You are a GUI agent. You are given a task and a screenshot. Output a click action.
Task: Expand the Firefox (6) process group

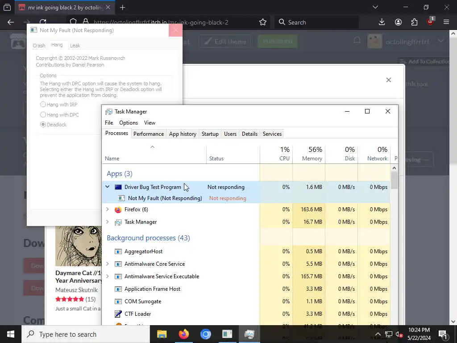tap(108, 209)
